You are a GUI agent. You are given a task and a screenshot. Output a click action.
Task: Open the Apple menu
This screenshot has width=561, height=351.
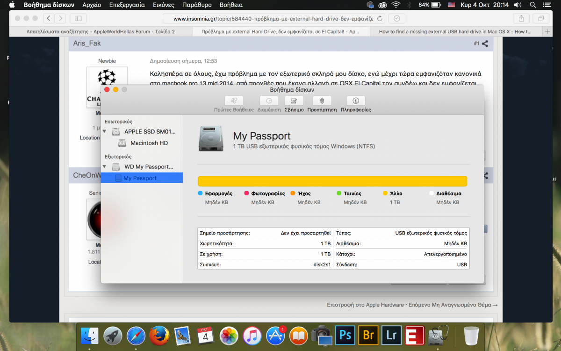click(x=12, y=5)
